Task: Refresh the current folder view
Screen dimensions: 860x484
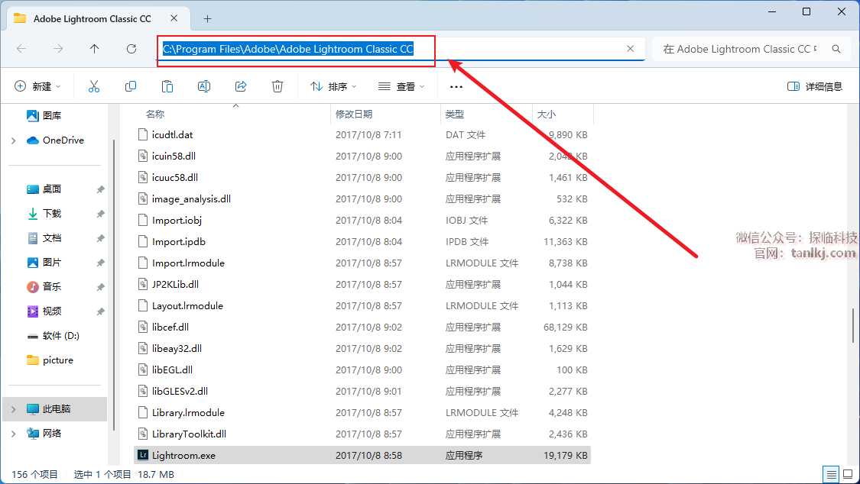Action: click(131, 49)
